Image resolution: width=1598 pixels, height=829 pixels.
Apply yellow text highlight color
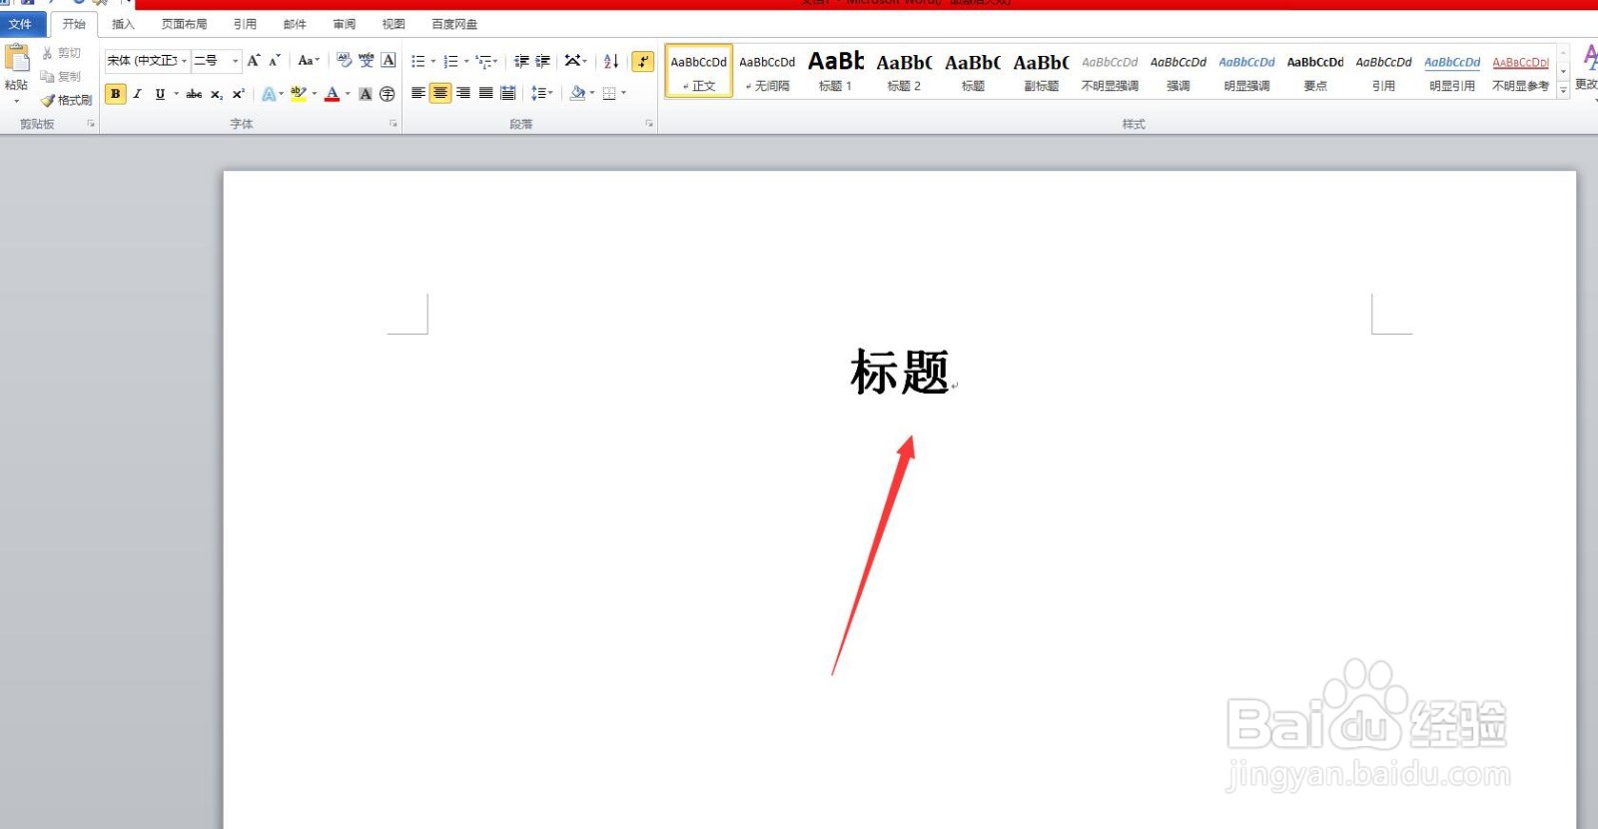click(x=298, y=94)
